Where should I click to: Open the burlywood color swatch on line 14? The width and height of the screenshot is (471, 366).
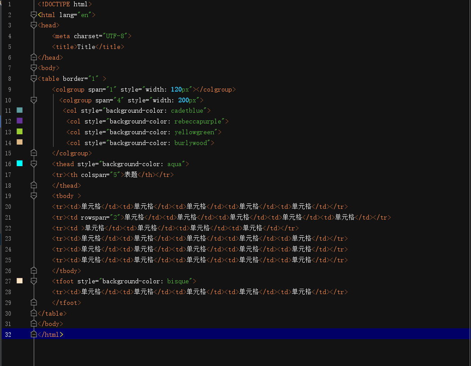click(19, 142)
